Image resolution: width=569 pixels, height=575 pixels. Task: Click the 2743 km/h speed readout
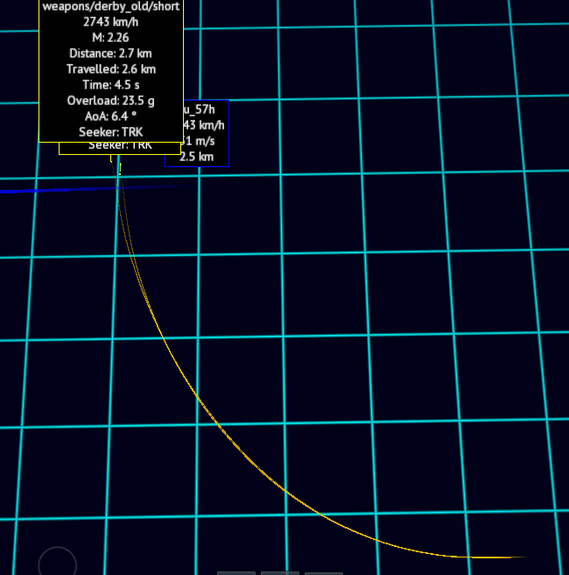tap(110, 21)
